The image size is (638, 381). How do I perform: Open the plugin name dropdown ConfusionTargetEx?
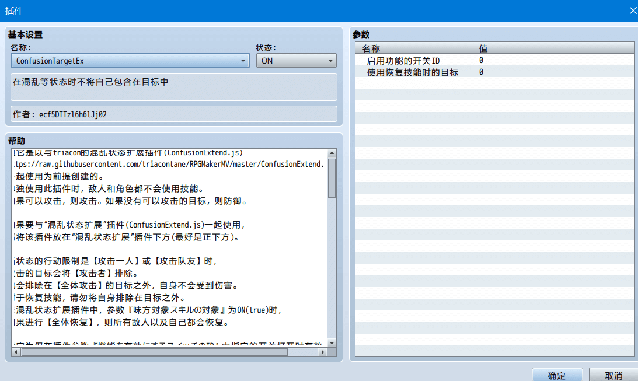[x=130, y=61]
